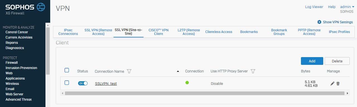
Task: Open the Clientless Access tab
Action: pyautogui.click(x=219, y=32)
